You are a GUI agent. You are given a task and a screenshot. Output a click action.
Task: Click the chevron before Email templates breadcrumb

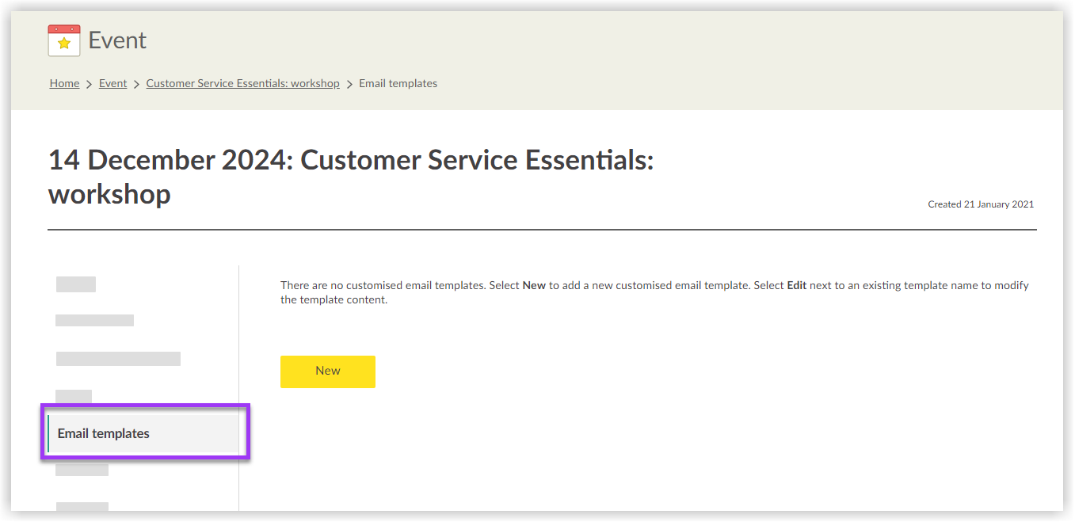pos(349,84)
